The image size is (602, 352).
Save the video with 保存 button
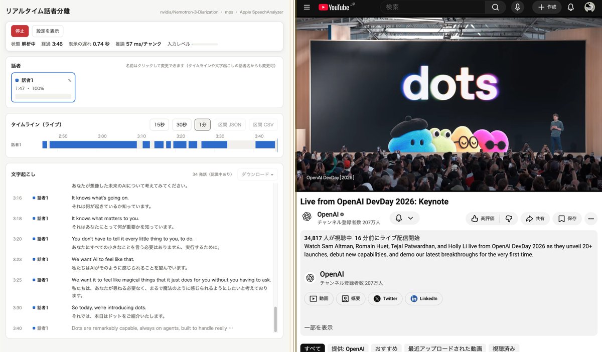tap(567, 219)
